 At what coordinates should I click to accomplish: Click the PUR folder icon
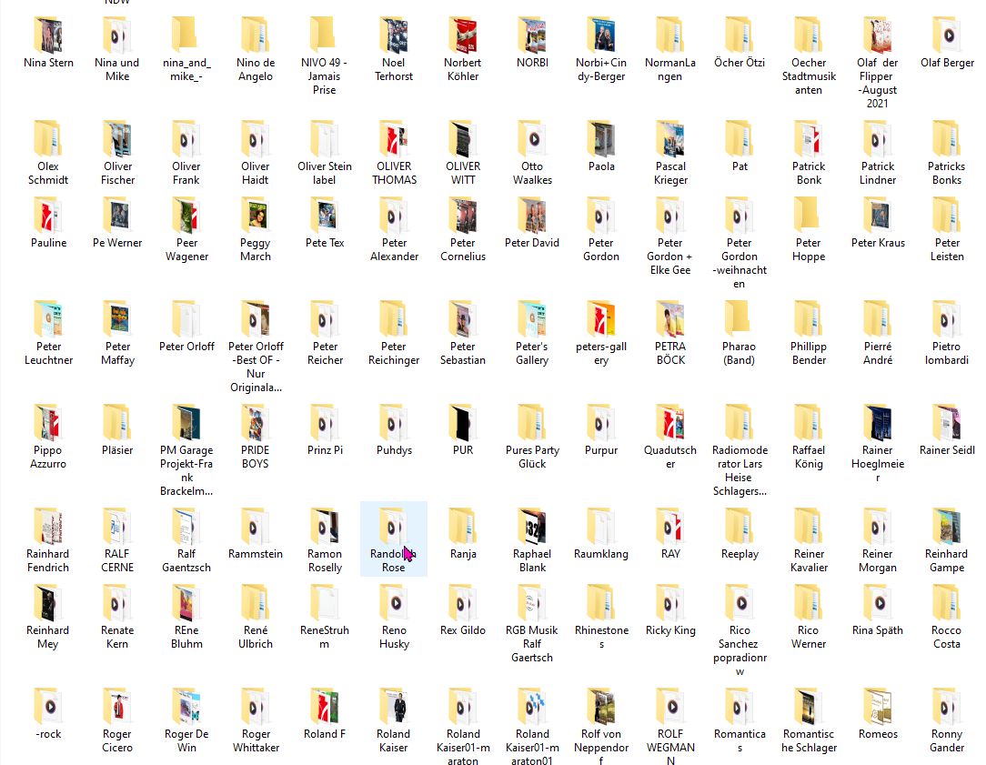point(463,423)
